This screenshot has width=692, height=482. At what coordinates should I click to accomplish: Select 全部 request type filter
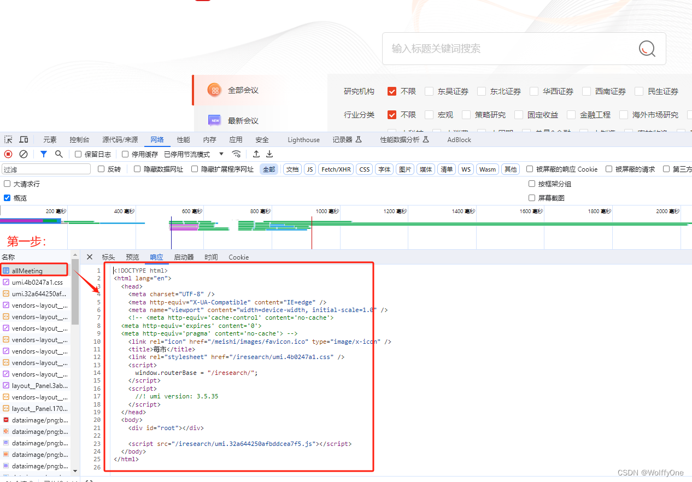(x=269, y=169)
